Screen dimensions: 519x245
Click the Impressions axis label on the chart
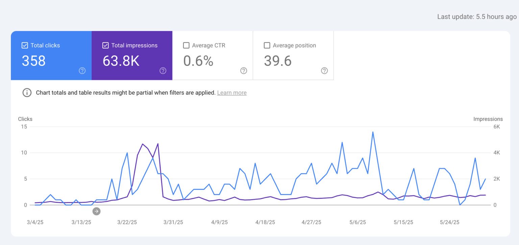[x=488, y=119]
